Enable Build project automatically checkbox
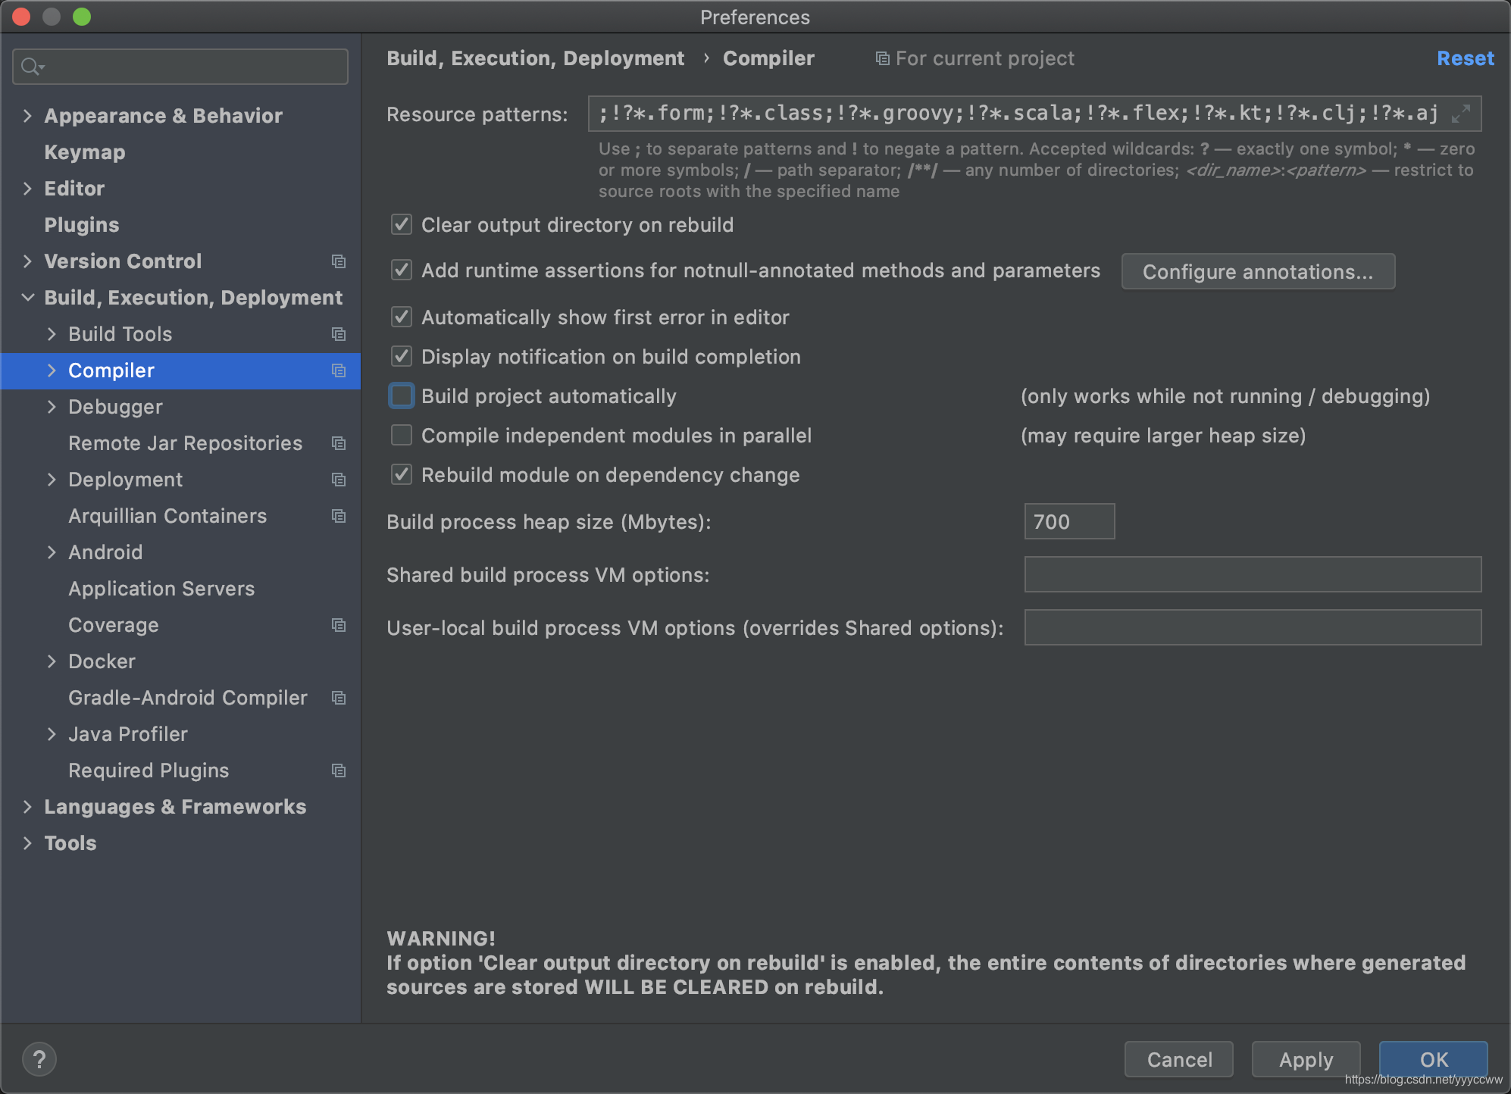This screenshot has height=1094, width=1511. point(402,396)
